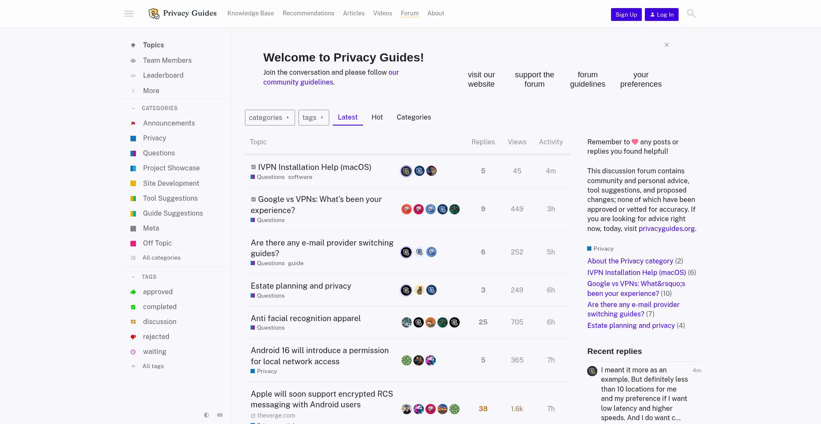Click the Team Members robot icon
821x424 pixels.
tap(133, 60)
